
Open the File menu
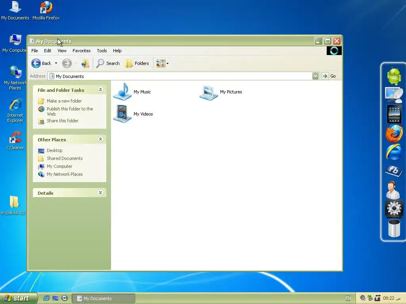34,51
